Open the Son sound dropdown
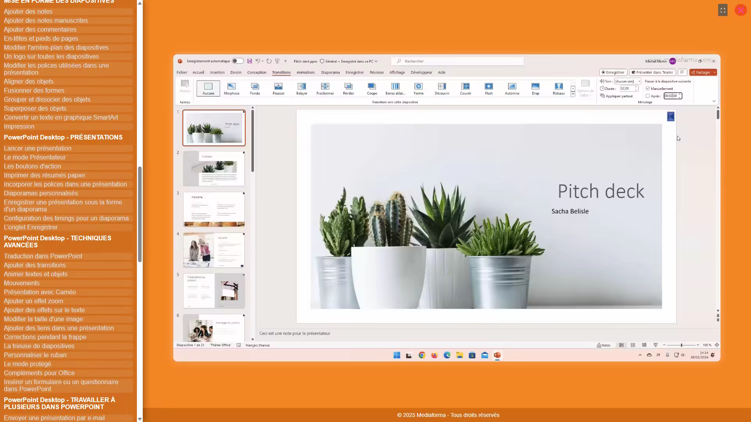The height and width of the screenshot is (422, 751). click(x=628, y=81)
